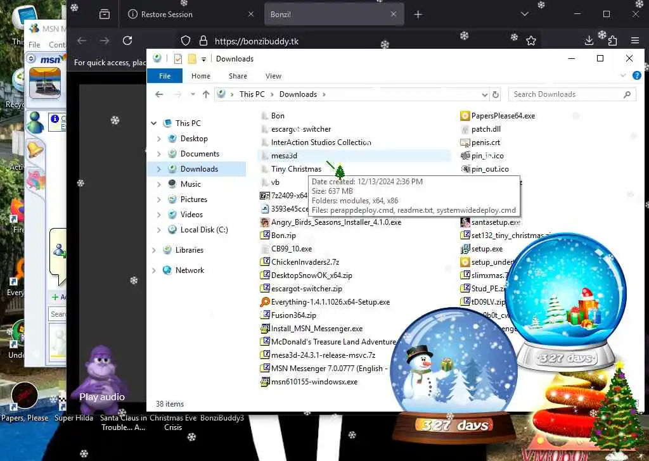The image size is (649, 461).
Task: Select Everything-1.4.1.1026.x64-Setup.exe file
Action: 330,302
